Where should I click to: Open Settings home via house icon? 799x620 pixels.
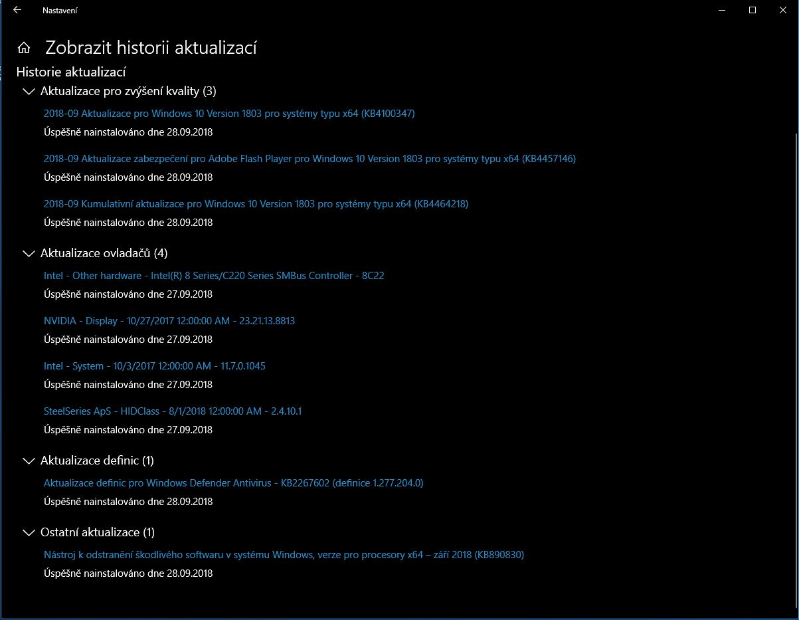point(24,48)
